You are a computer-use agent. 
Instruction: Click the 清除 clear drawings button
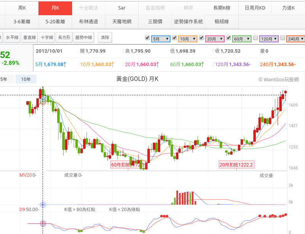pos(105,37)
